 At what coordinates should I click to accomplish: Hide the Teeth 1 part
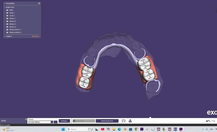click(7, 13)
